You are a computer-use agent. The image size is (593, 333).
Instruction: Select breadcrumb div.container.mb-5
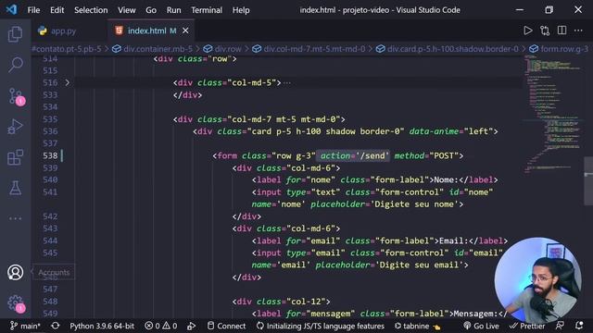(152, 49)
